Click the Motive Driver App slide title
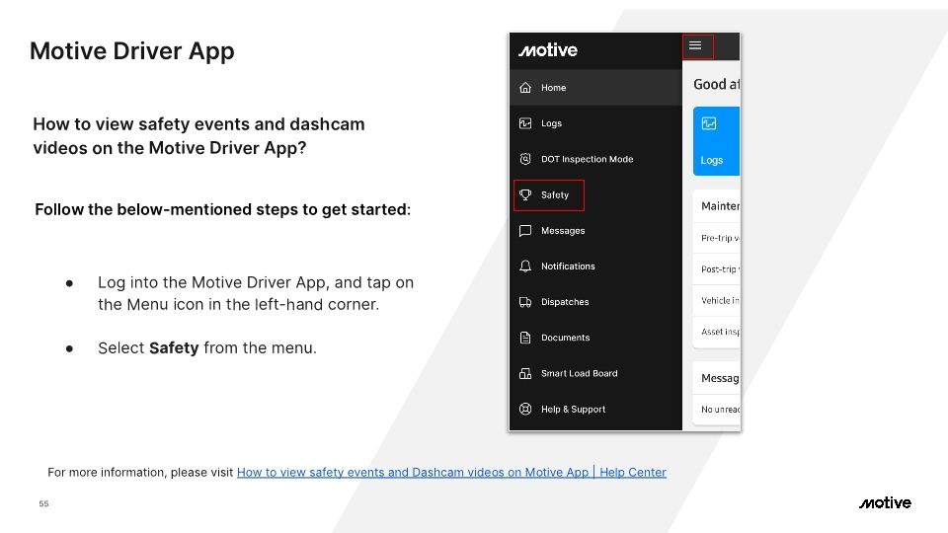This screenshot has height=533, width=948. tap(131, 51)
